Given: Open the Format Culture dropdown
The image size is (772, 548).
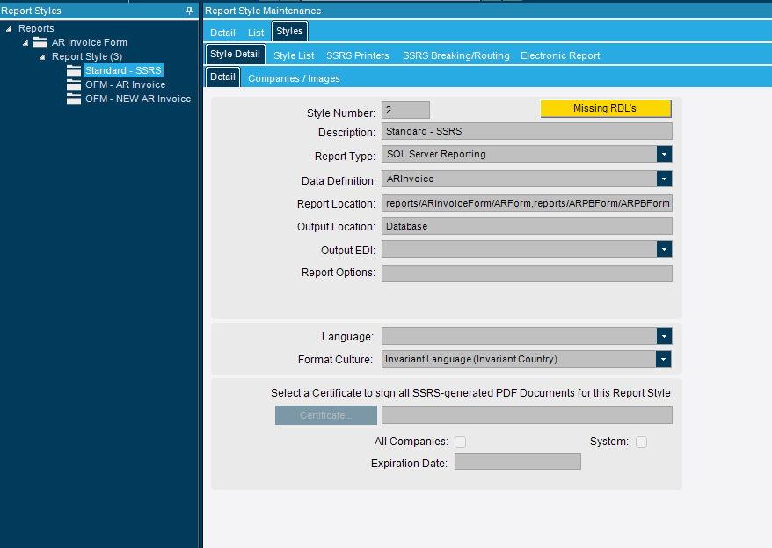Looking at the screenshot, I should click(664, 359).
